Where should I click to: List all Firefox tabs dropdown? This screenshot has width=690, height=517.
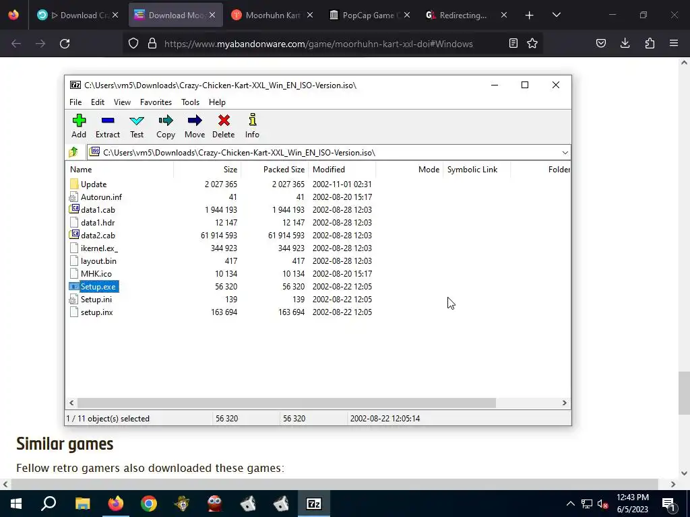(x=556, y=15)
